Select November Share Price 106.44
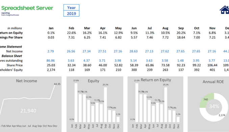Screen dimensions: 229x132 tap(212, 65)
